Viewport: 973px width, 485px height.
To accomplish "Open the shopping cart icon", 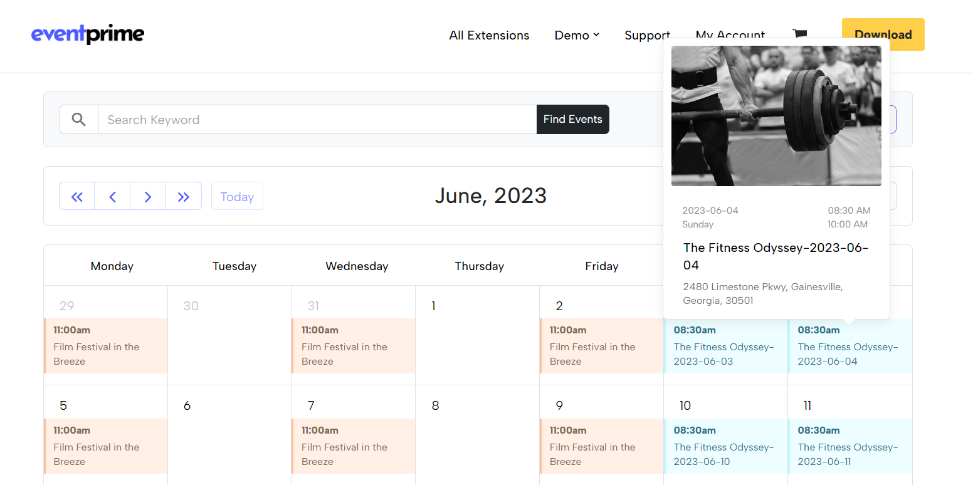I will (x=799, y=34).
